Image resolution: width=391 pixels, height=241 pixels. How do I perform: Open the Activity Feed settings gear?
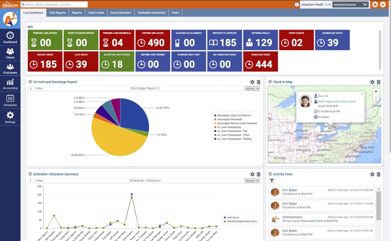click(x=372, y=174)
